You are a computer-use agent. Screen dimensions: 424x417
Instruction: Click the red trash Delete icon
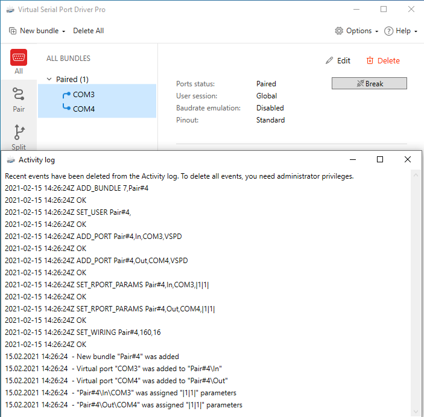click(x=370, y=60)
